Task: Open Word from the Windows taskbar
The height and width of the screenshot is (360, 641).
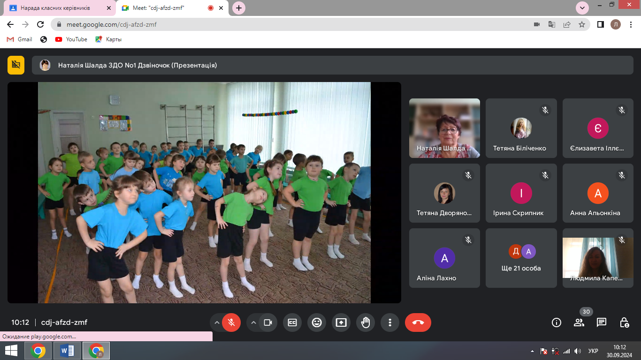Action: (x=67, y=351)
